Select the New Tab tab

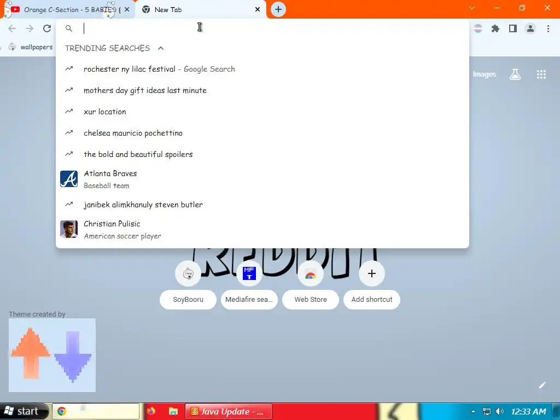click(200, 10)
